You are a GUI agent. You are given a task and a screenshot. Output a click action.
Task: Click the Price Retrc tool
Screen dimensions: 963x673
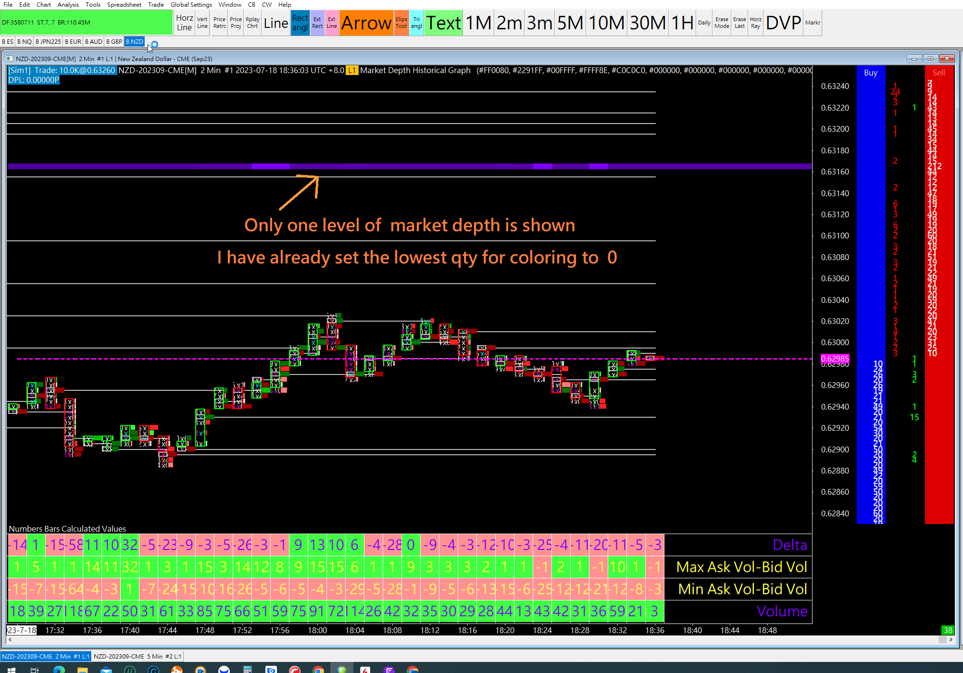[x=220, y=23]
